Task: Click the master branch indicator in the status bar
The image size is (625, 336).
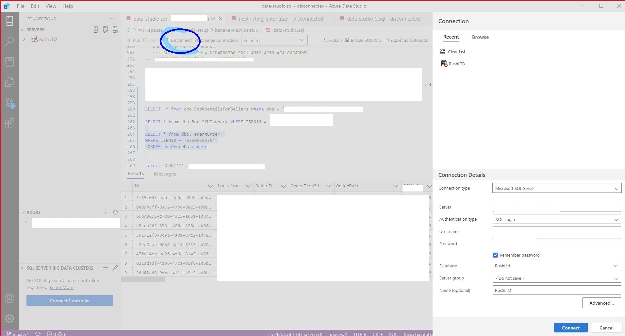Action: point(18,333)
